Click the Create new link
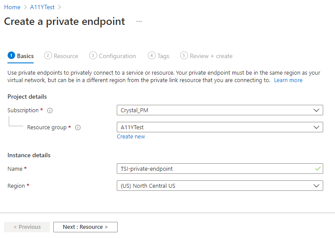Screen dimensions: 335x238 [x=131, y=137]
